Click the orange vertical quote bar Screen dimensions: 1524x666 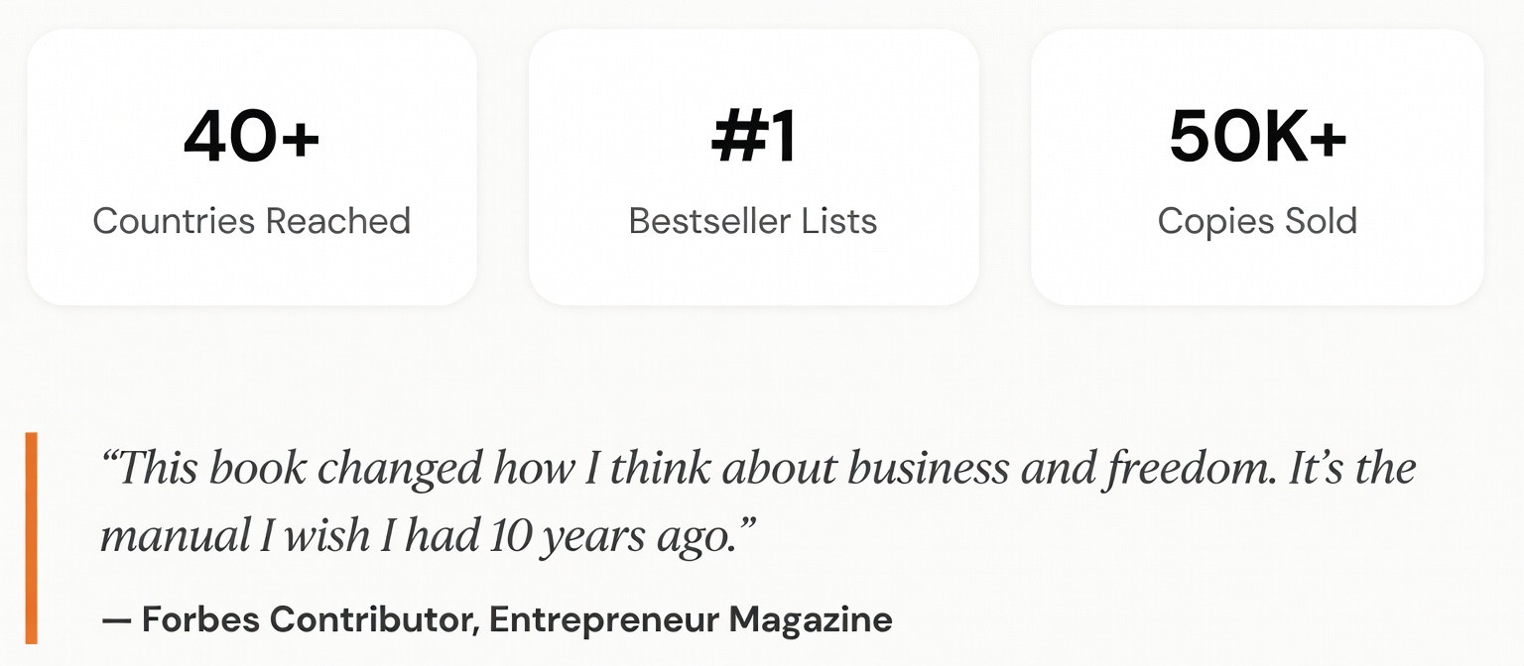click(x=32, y=538)
